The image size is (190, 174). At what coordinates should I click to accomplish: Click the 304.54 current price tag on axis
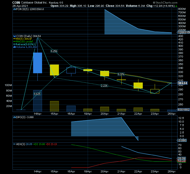coord(182,83)
